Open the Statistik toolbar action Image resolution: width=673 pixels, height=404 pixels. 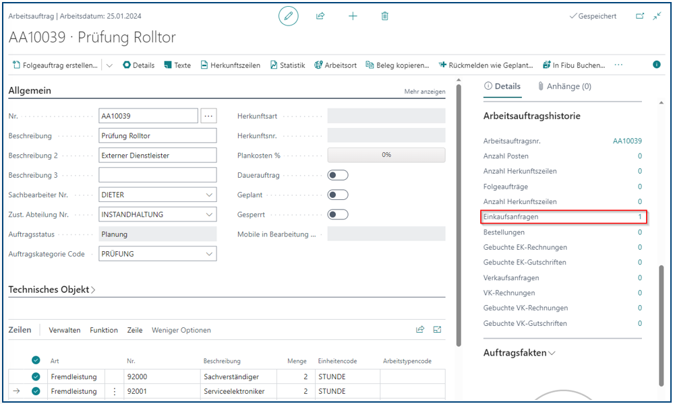[x=288, y=65]
